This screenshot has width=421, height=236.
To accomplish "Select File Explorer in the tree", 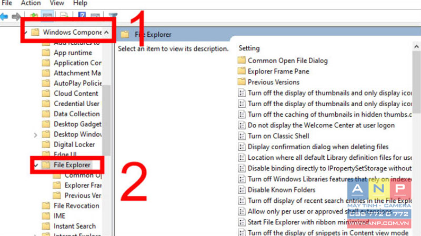I will [x=72, y=165].
